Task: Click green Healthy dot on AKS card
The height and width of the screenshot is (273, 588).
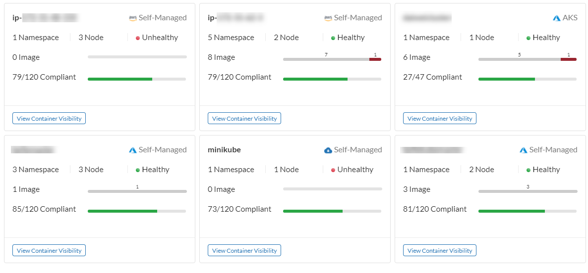Action: (x=529, y=38)
